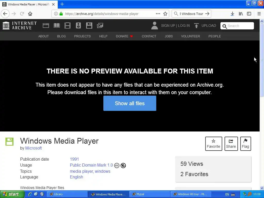The height and width of the screenshot is (198, 264).
Task: Click the English language link
Action: (x=76, y=177)
